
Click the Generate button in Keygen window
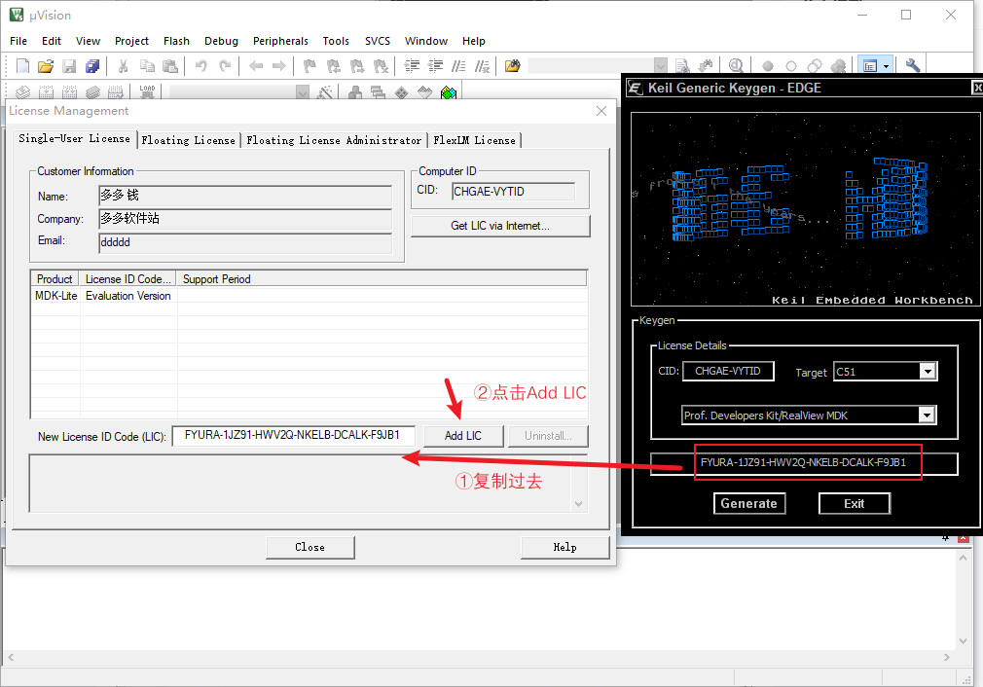click(x=749, y=503)
